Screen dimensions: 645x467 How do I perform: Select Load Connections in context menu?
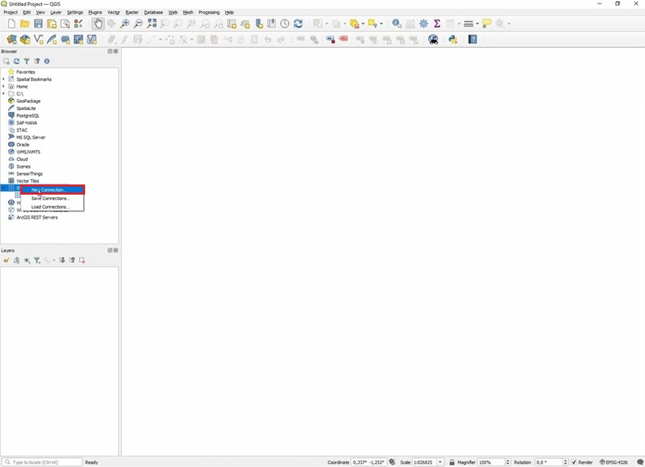50,207
